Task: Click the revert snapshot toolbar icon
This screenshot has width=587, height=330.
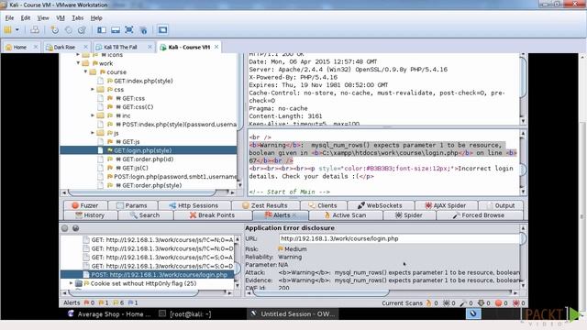Action: pos(69,30)
